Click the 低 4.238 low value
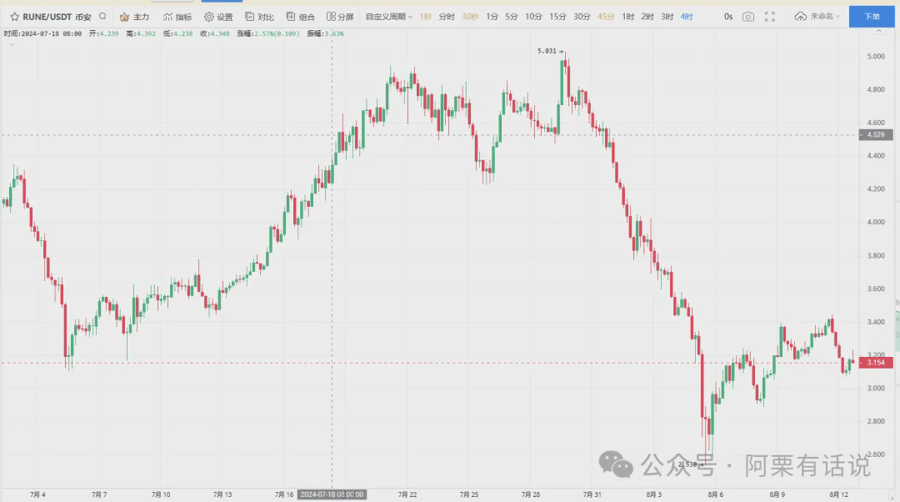Image resolution: width=900 pixels, height=502 pixels. tap(177, 34)
